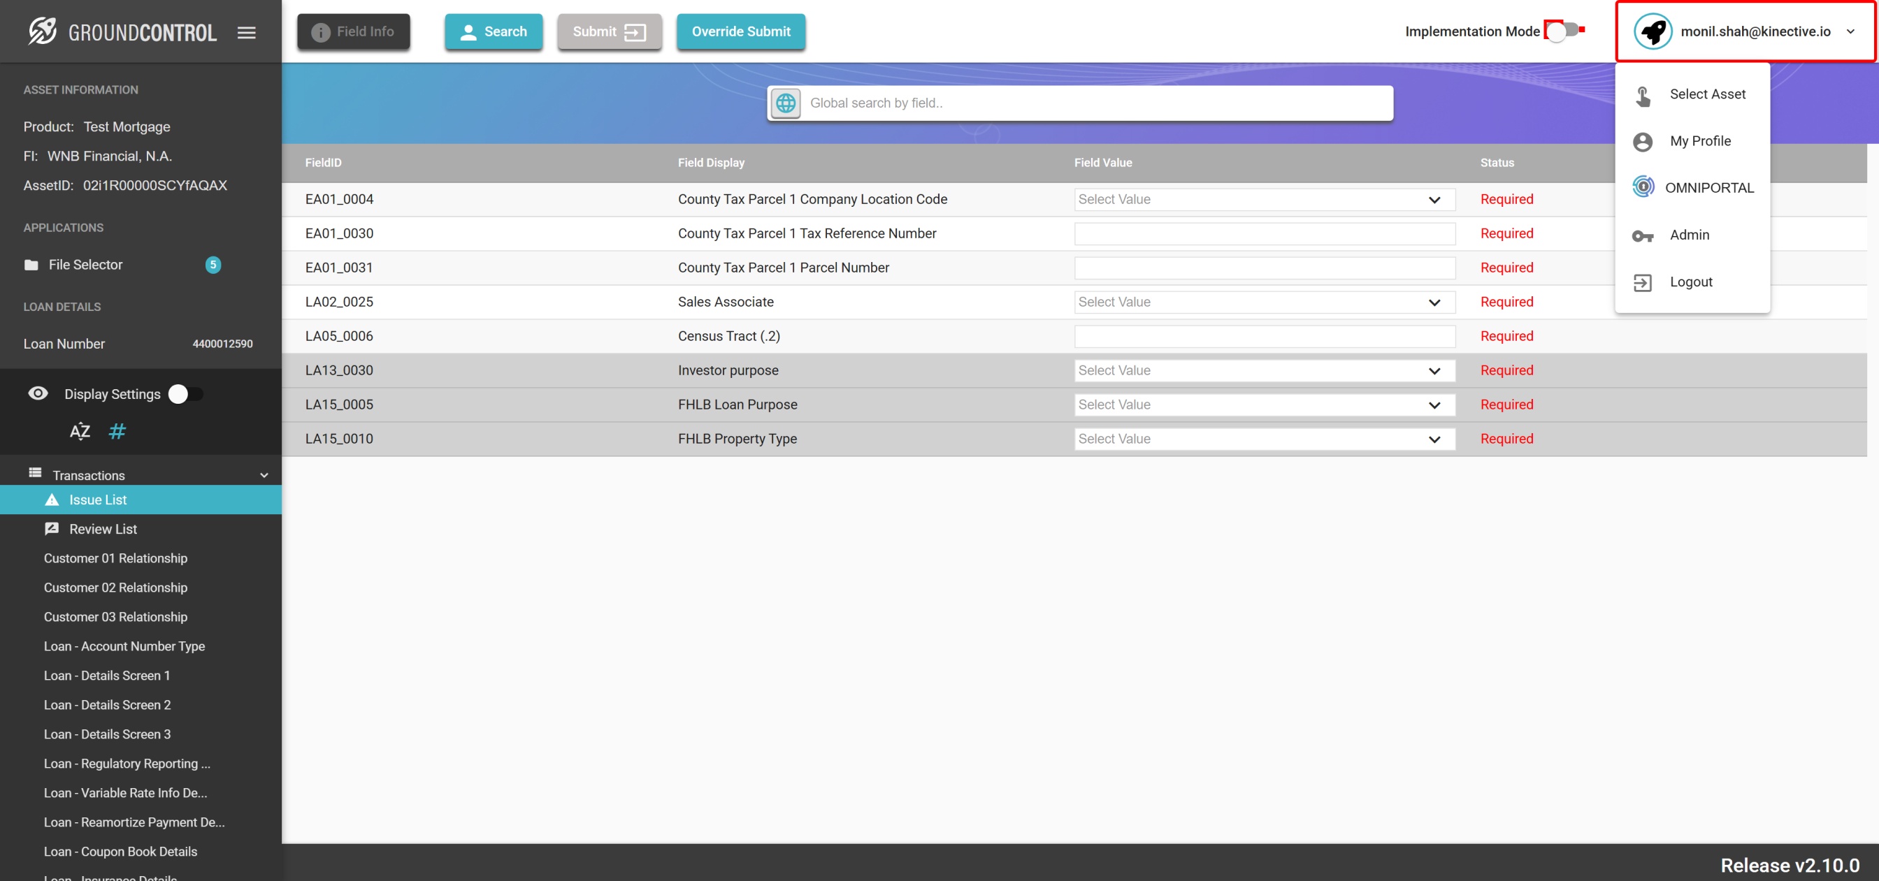Click the hash numeric sort icon
This screenshot has height=881, width=1879.
(117, 431)
